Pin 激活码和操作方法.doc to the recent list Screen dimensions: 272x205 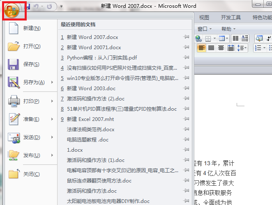[186, 191]
